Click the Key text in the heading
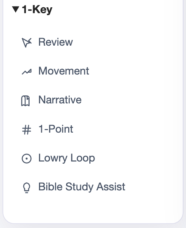The height and width of the screenshot is (228, 186). [x=42, y=10]
